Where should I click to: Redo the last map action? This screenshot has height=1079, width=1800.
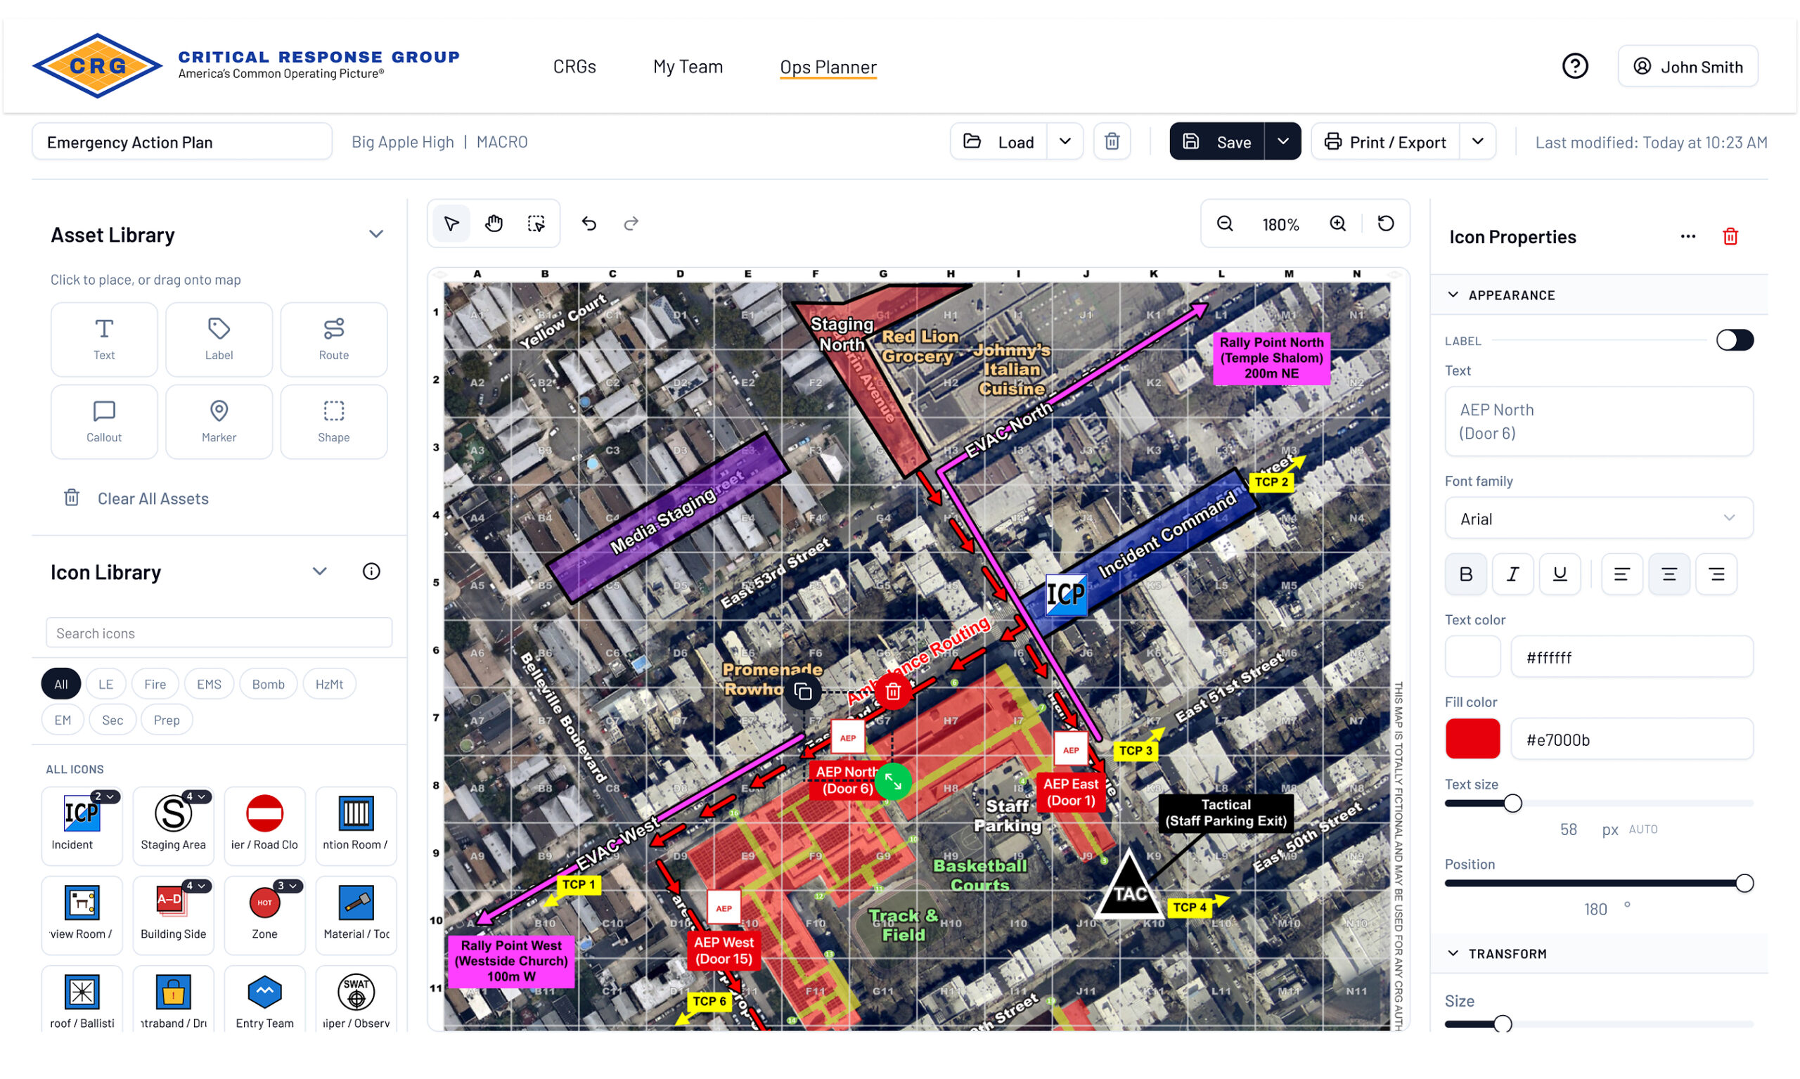631,224
